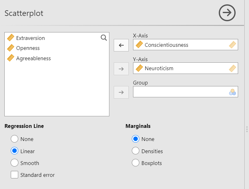Choose Densities under Marginals
Image resolution: width=249 pixels, height=189 pixels.
click(136, 151)
